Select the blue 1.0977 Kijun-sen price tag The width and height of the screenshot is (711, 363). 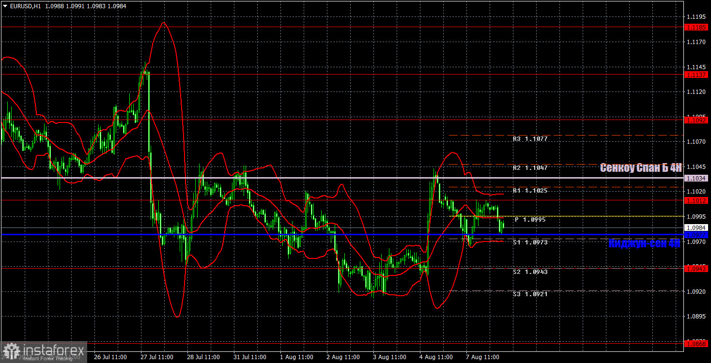(697, 235)
